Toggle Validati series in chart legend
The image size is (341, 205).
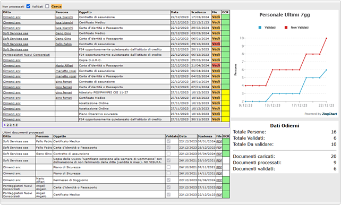[x=267, y=28]
